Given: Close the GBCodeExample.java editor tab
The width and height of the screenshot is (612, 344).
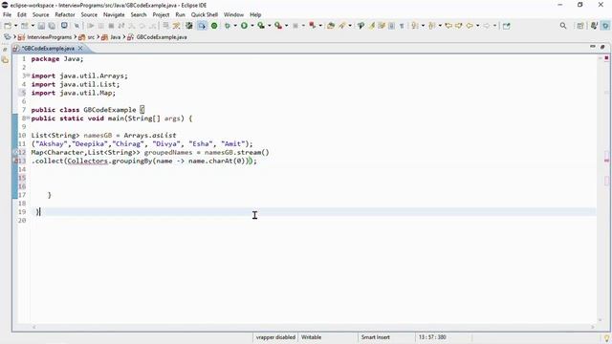Looking at the screenshot, I should click(x=80, y=48).
